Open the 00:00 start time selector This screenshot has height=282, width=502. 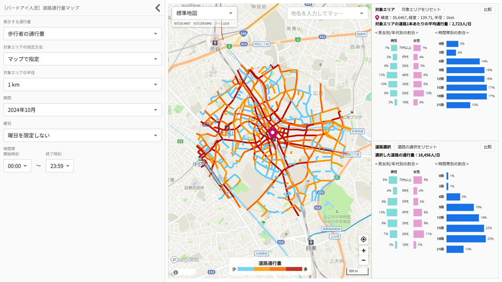(17, 166)
